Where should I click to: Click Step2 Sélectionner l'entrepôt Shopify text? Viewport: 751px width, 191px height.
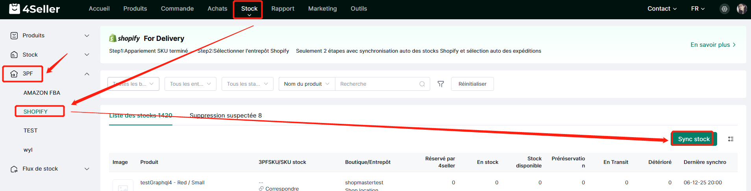243,51
